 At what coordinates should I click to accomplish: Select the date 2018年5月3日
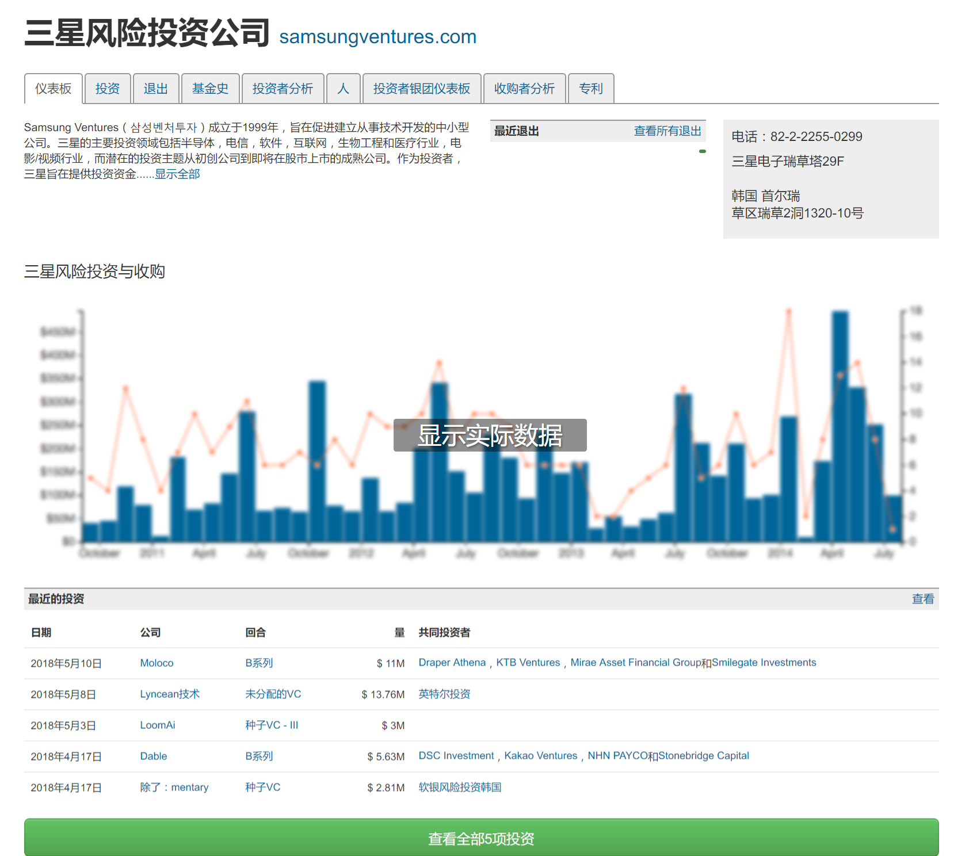[63, 726]
